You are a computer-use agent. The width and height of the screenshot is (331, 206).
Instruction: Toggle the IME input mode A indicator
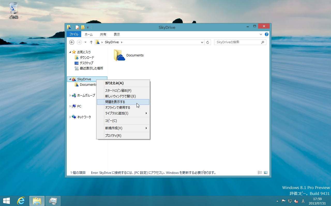tap(303, 201)
